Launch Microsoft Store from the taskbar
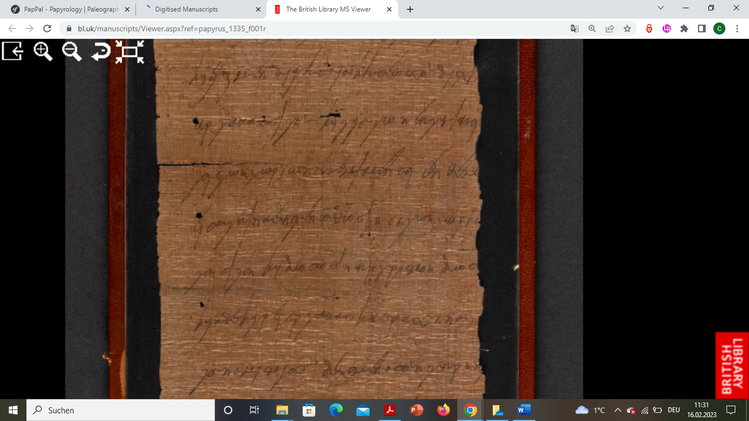 (309, 410)
